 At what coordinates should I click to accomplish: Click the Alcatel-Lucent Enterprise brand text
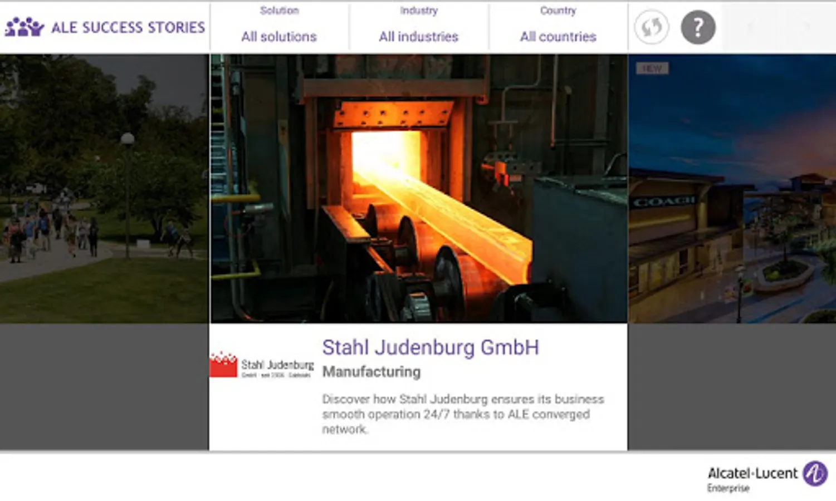[x=752, y=479]
